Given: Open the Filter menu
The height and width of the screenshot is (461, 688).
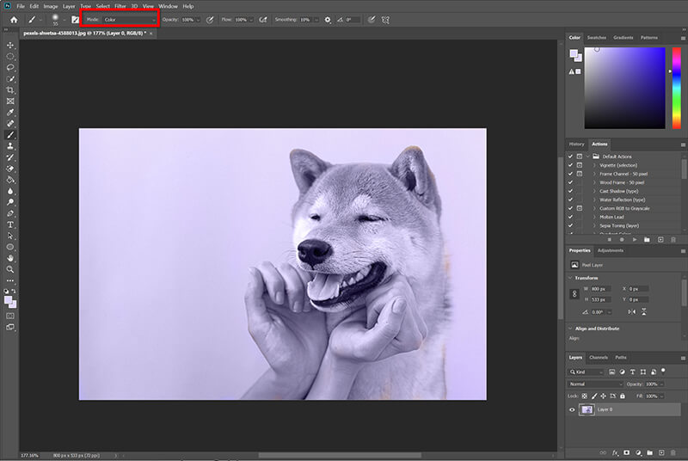Looking at the screenshot, I should pos(120,6).
